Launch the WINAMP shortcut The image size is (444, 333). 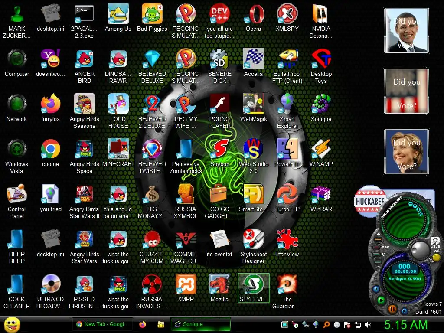321,153
